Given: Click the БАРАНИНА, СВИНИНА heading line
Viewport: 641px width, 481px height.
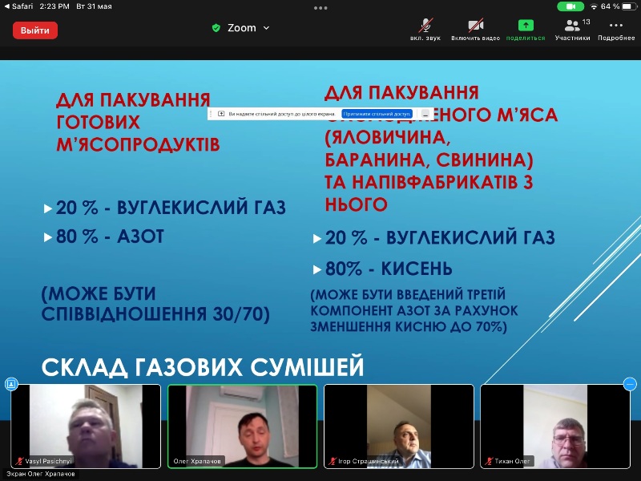Looking at the screenshot, I should 429,160.
